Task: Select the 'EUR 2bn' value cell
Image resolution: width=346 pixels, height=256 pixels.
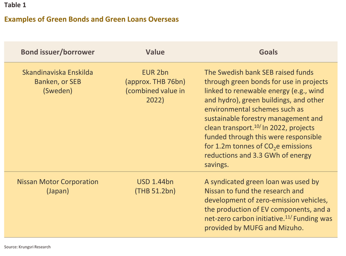Action: coord(155,86)
